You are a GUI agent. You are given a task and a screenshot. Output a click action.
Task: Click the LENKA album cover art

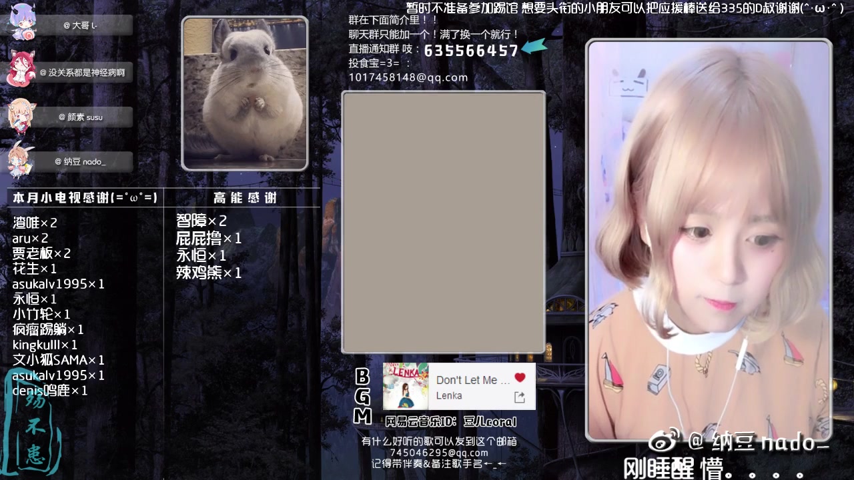click(405, 386)
